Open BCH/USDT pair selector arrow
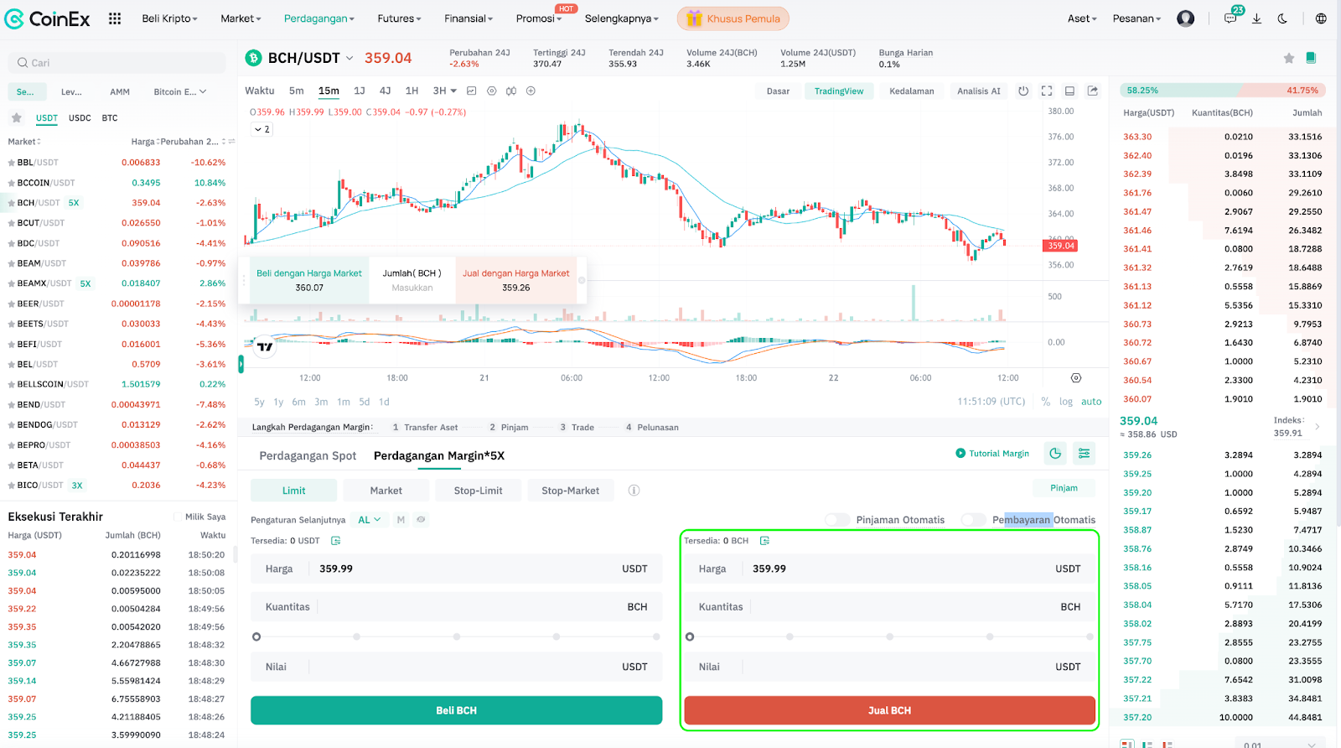 pos(349,59)
